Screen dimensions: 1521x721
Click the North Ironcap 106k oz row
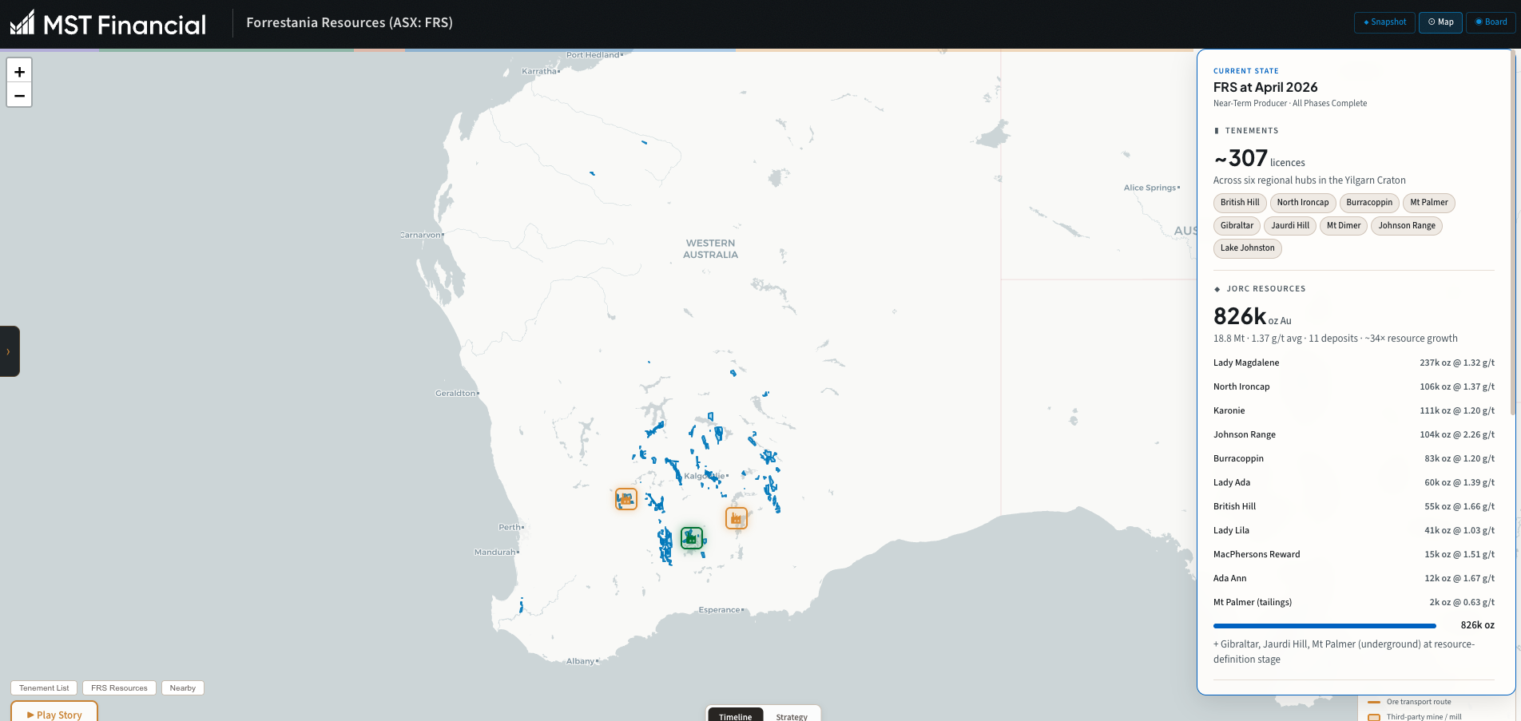pos(1354,386)
